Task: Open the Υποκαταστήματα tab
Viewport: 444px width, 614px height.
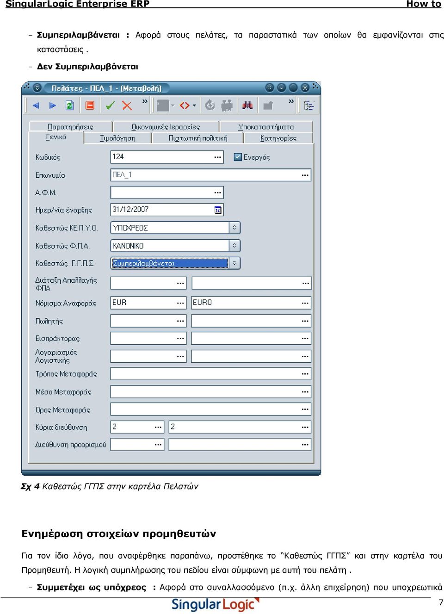Action: click(x=266, y=126)
